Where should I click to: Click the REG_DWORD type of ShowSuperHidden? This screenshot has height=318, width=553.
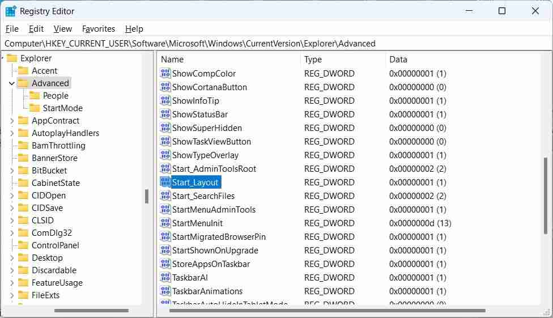329,128
